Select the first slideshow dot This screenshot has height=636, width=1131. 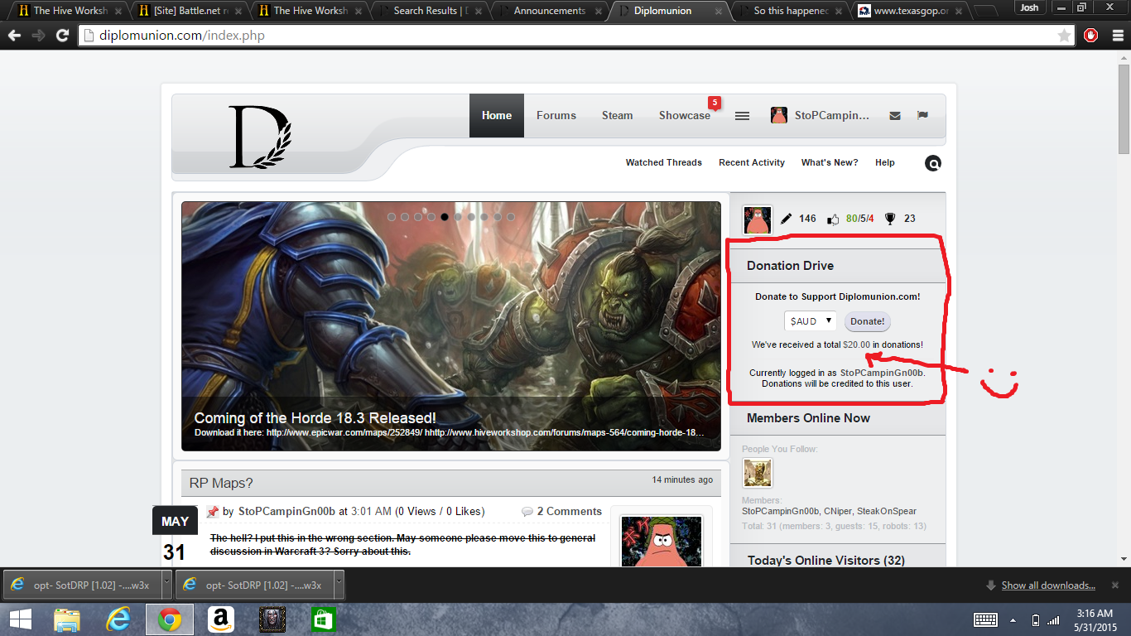click(392, 217)
